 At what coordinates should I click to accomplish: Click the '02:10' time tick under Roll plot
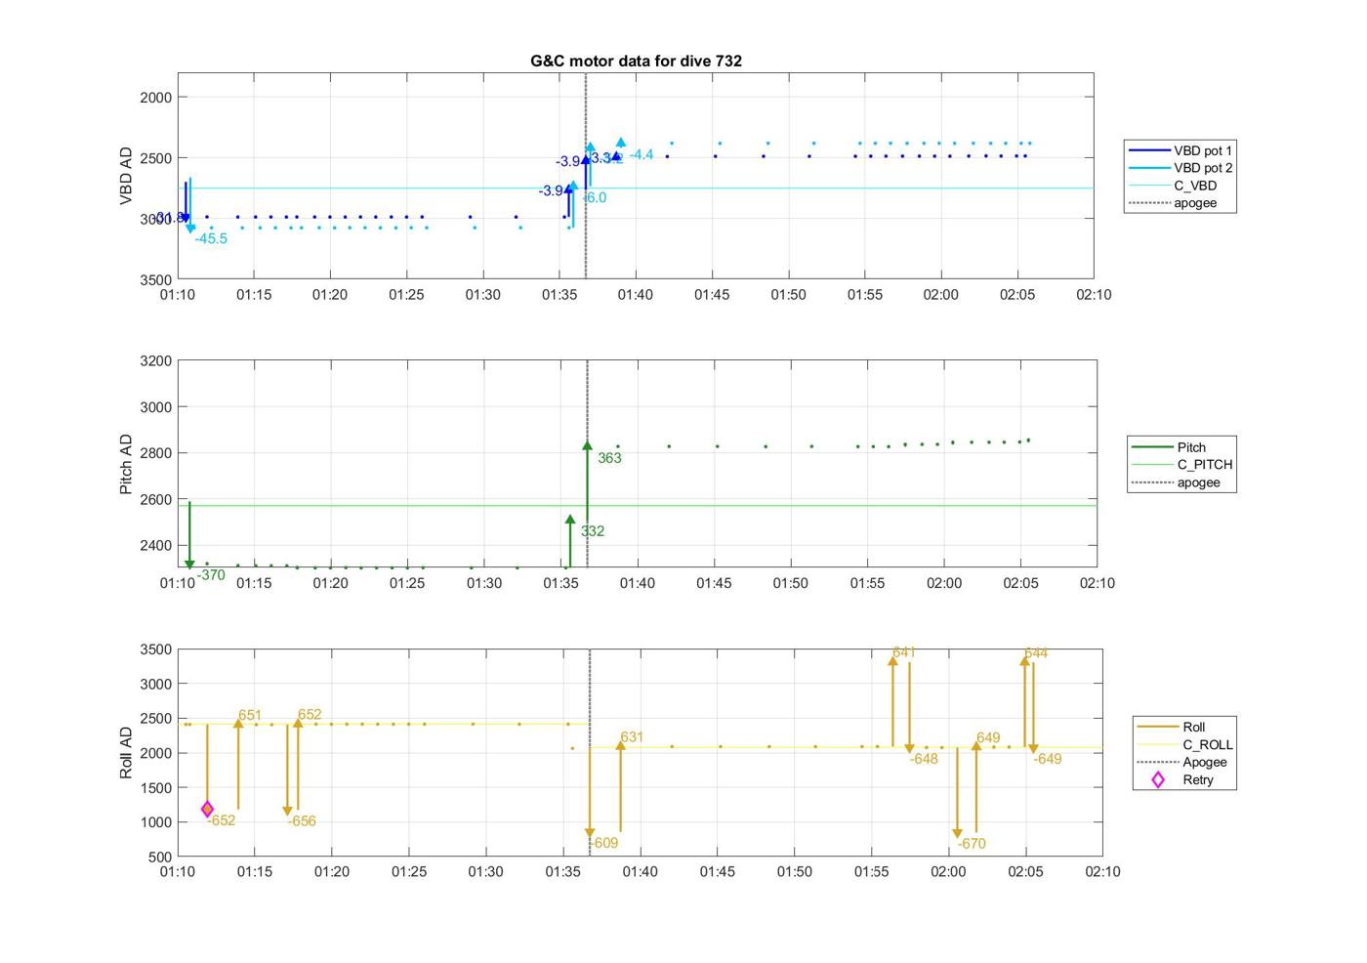[1102, 871]
